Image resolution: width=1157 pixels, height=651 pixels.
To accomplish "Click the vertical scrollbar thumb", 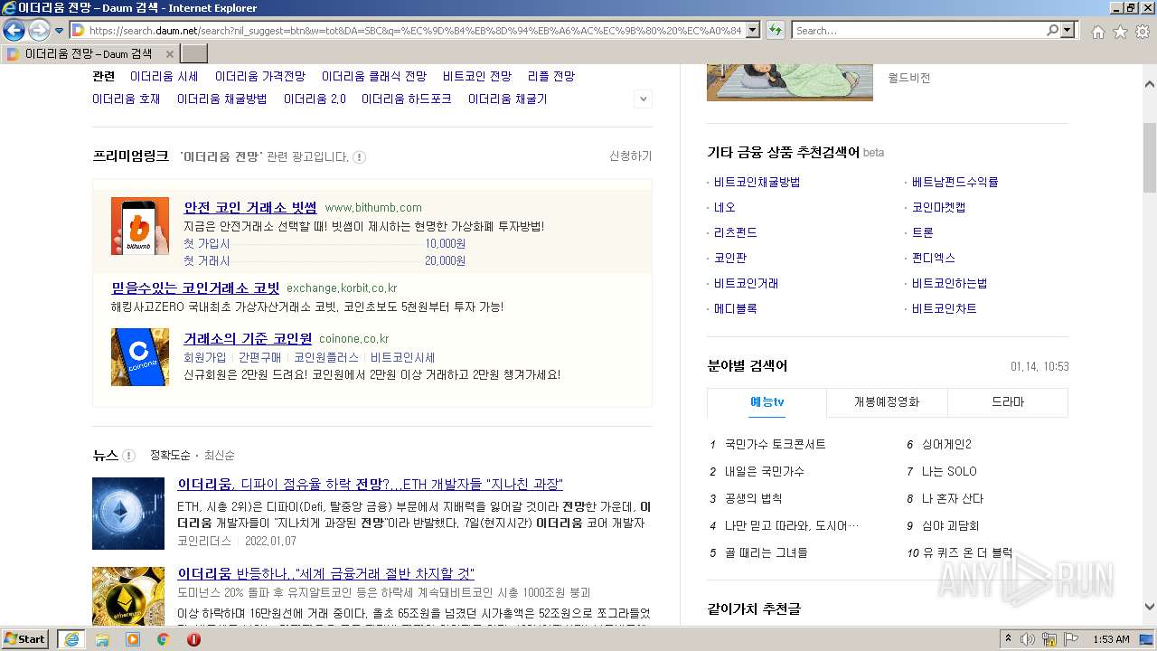I will tap(1149, 156).
